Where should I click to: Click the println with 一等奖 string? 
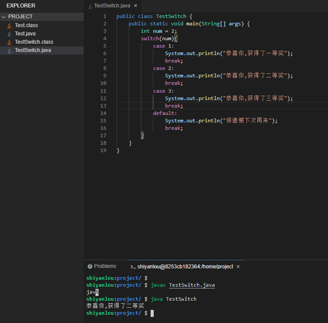tap(229, 53)
